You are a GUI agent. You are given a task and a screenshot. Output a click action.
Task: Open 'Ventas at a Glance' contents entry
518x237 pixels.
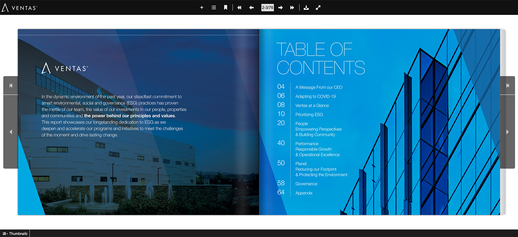[x=312, y=105]
